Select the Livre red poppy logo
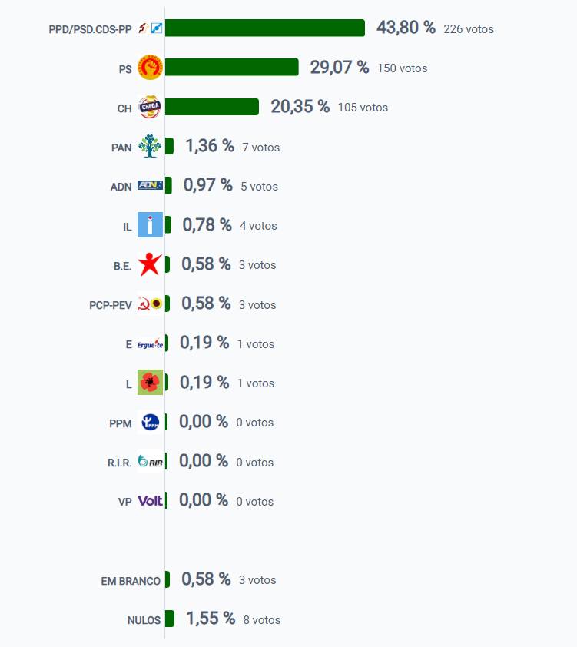The image size is (577, 647). 150,383
